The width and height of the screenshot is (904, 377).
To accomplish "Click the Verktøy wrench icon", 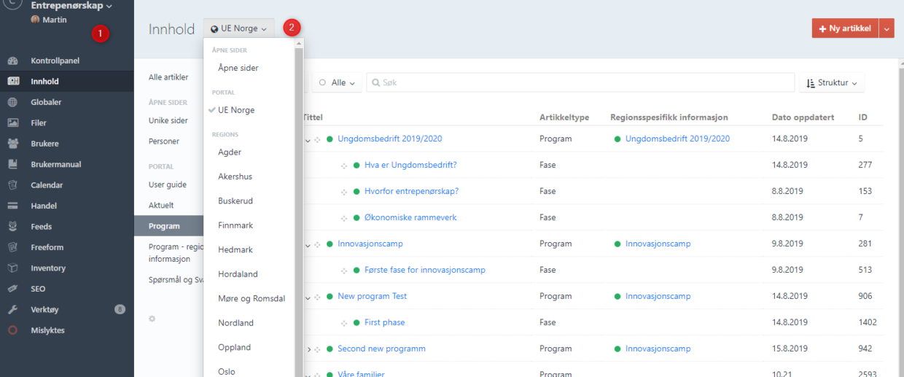I will pyautogui.click(x=13, y=310).
